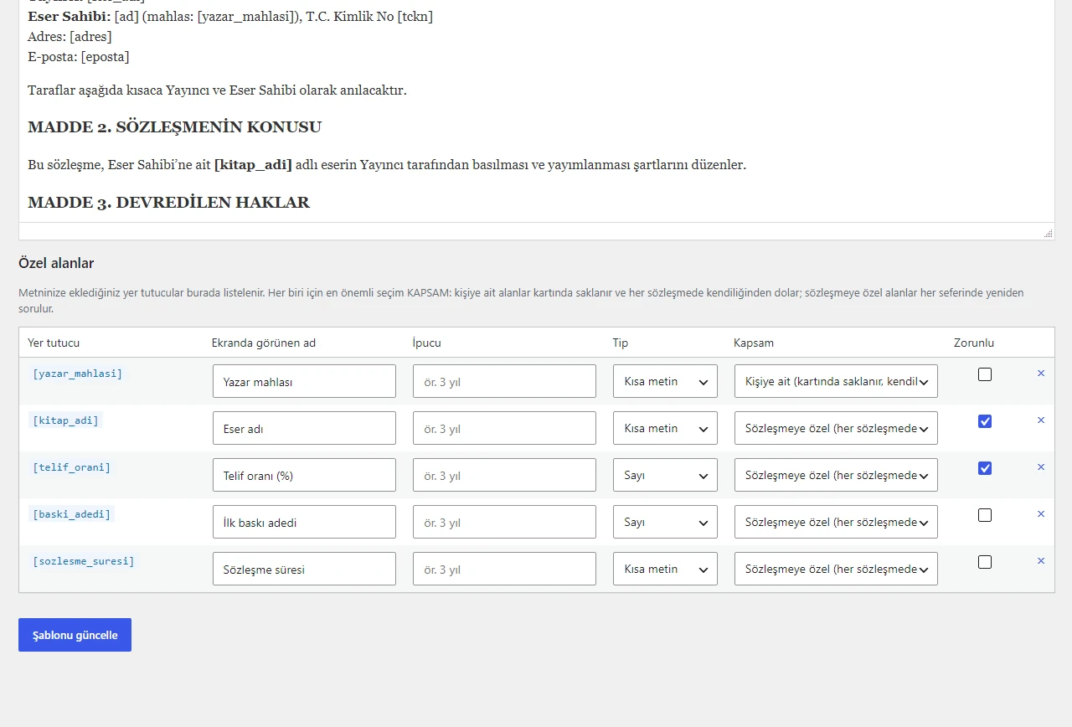This screenshot has width=1072, height=727.
Task: Click the Sözleşme süresi display name field
Action: (304, 569)
